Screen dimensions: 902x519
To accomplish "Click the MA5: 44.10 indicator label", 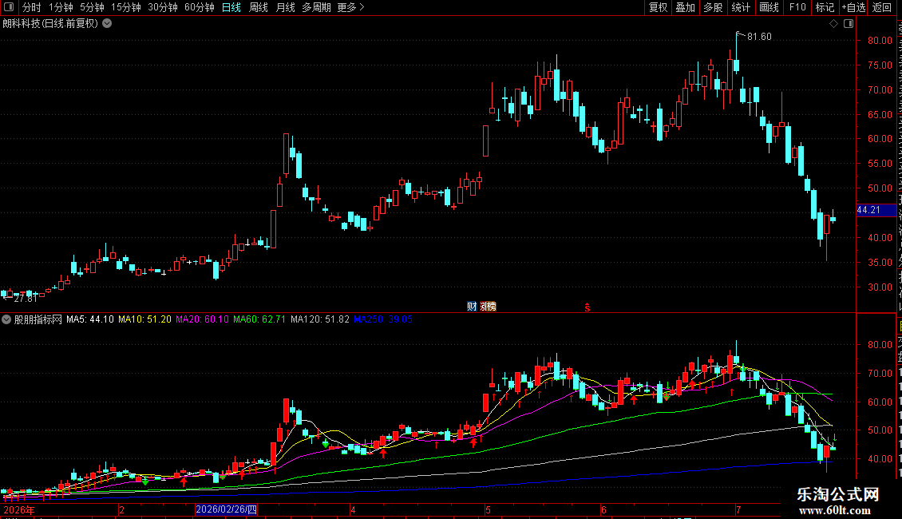I will [90, 319].
